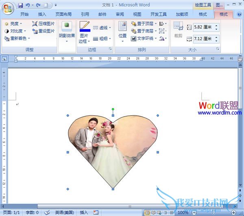Open the group objects icon menu
The image size is (244, 216).
pyautogui.click(x=163, y=31)
